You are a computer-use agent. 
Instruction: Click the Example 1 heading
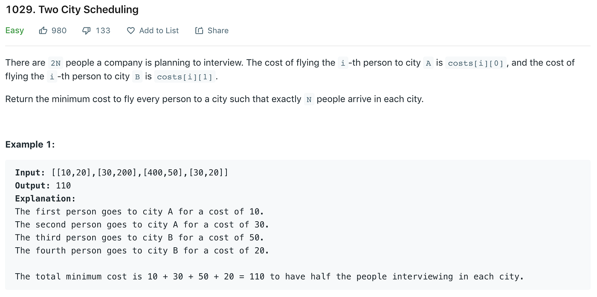(30, 144)
